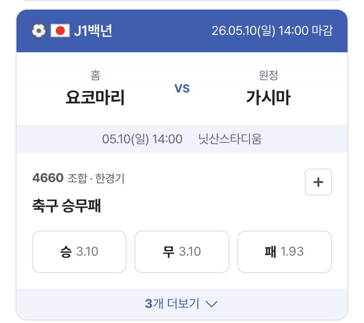Screen dimensions: 364x323
Task: Click the 축구 승무패 bet type title
Action: point(66,206)
